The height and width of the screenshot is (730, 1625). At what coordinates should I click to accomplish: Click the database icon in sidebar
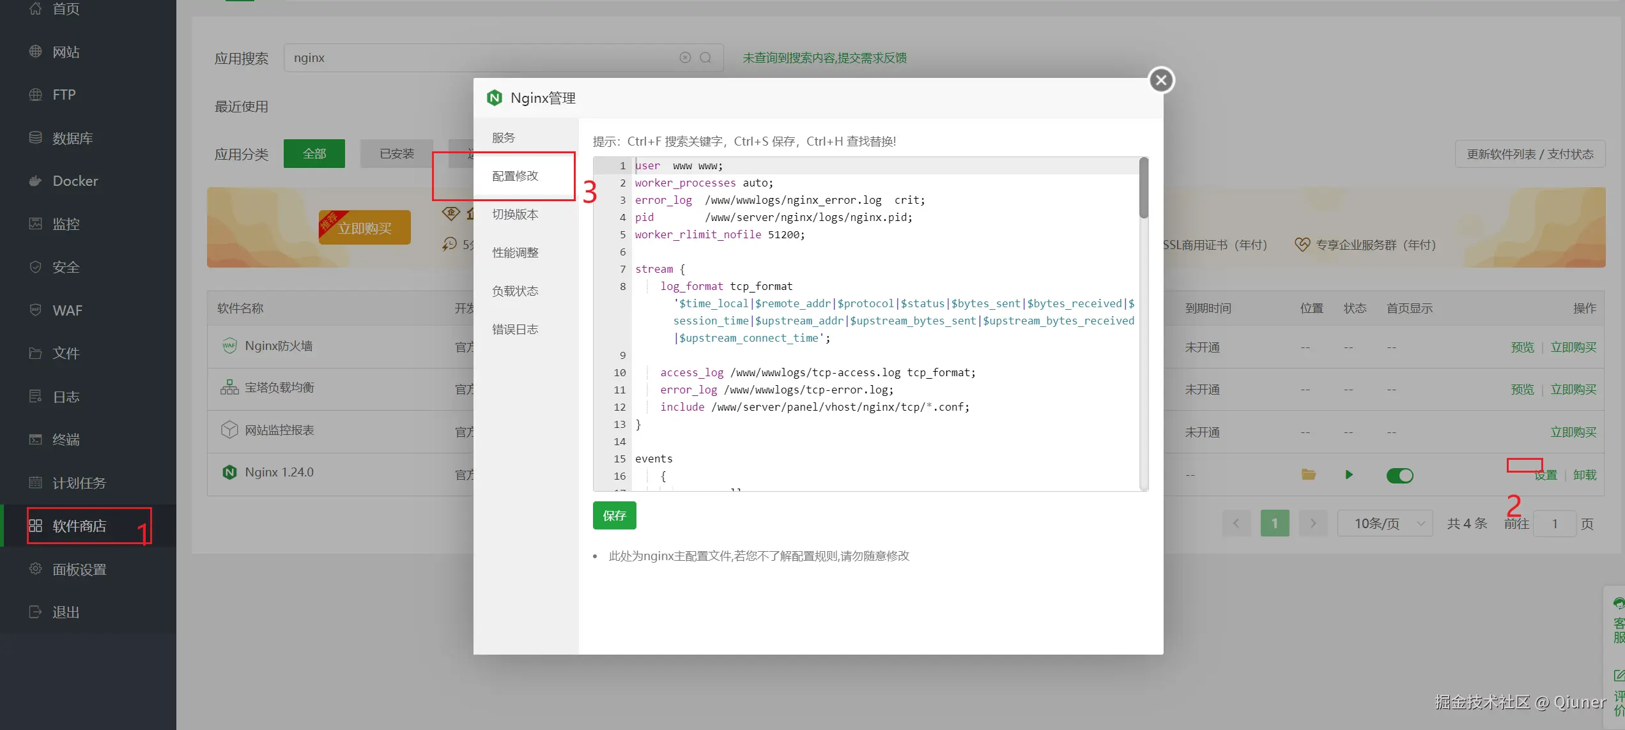[x=36, y=138]
